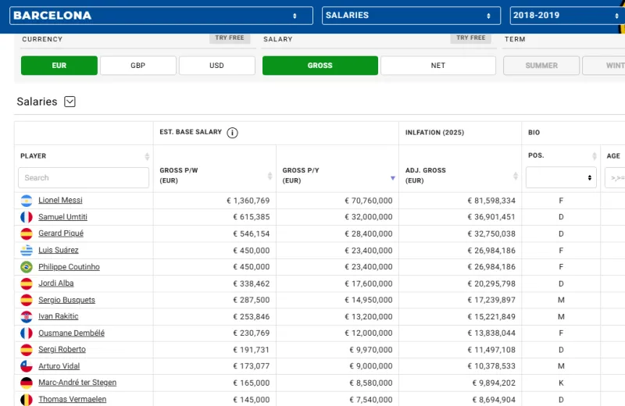Image resolution: width=625 pixels, height=406 pixels.
Task: Open the Barcelona team dropdown
Action: tap(161, 16)
